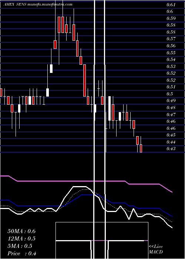
Task: Open the Live MACD label
Action: pos(156,249)
